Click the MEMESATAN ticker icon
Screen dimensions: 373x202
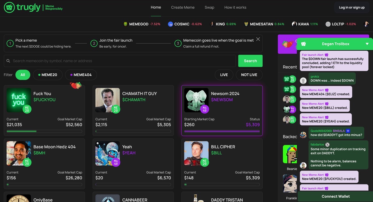click(246, 24)
